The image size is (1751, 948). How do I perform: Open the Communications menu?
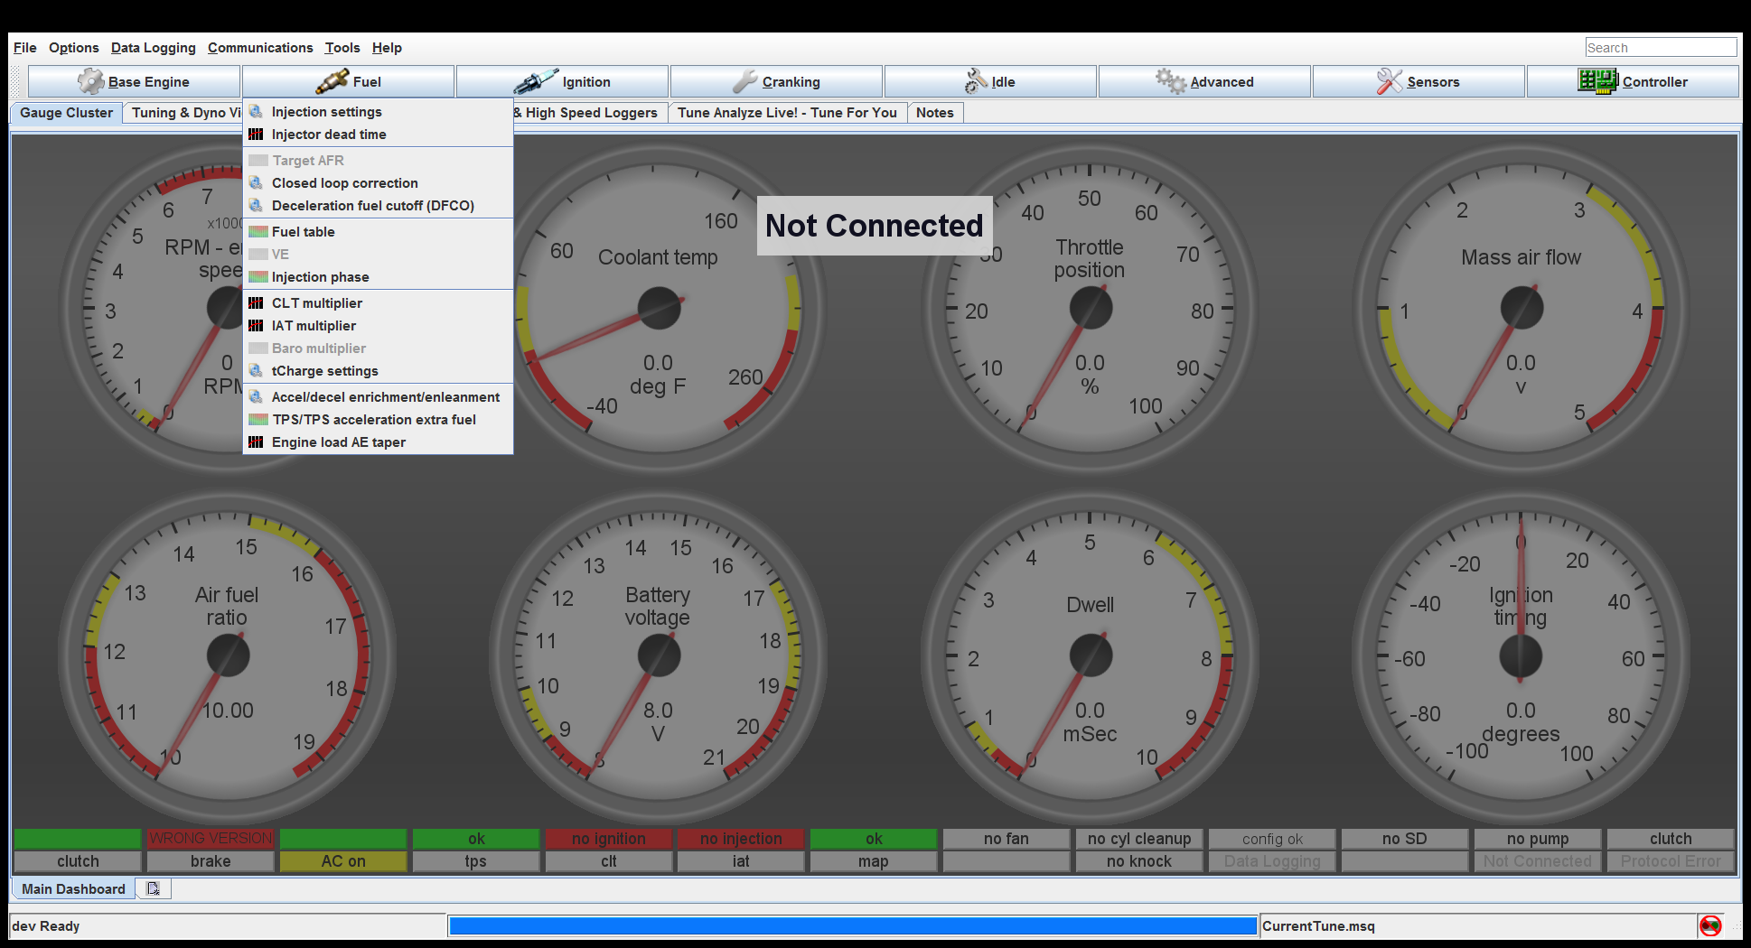(x=260, y=48)
